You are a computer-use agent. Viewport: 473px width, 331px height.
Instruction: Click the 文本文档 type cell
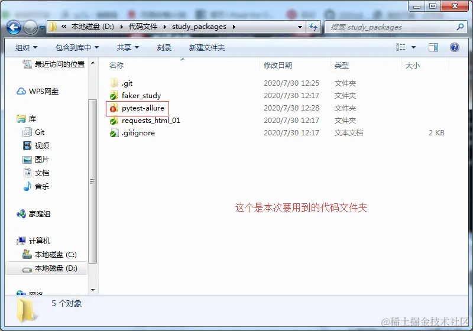tap(349, 132)
